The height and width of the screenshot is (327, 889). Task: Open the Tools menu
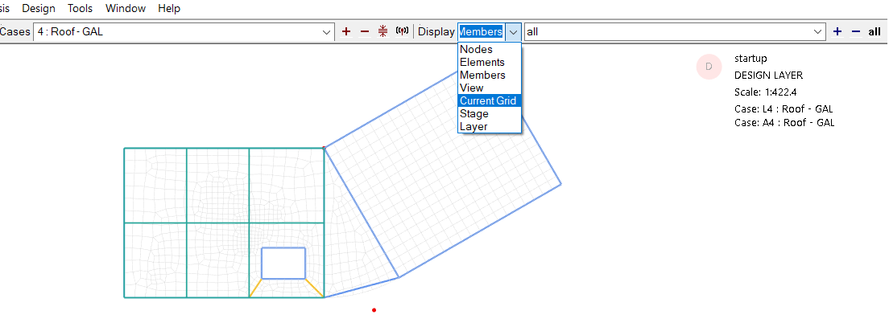[x=81, y=9]
